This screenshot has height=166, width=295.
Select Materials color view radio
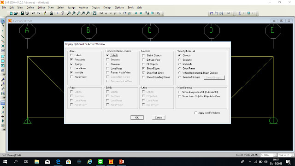(x=179, y=64)
